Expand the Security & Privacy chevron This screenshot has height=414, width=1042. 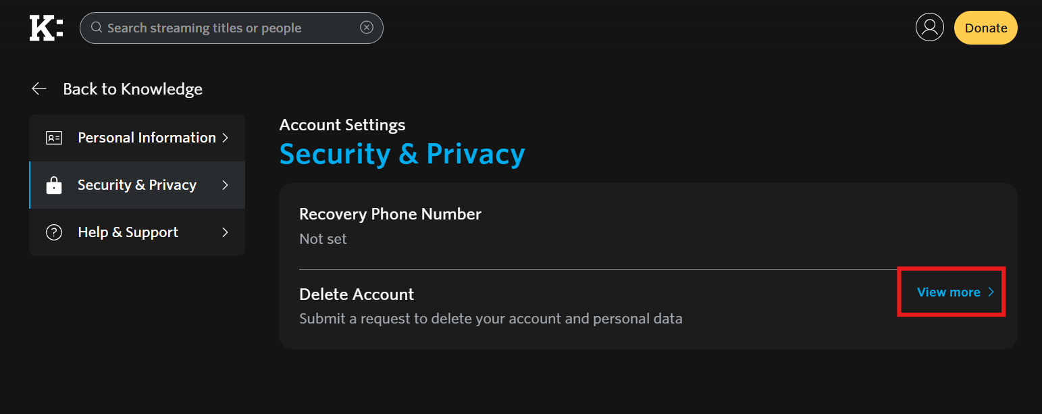(226, 185)
